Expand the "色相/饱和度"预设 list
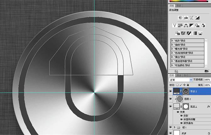The height and width of the screenshot is (135, 211). [x=172, y=53]
